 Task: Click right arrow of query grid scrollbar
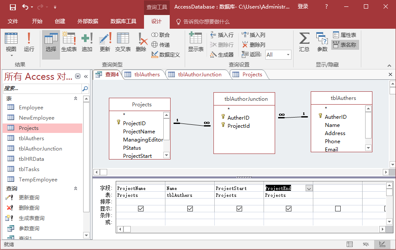click(x=382, y=229)
